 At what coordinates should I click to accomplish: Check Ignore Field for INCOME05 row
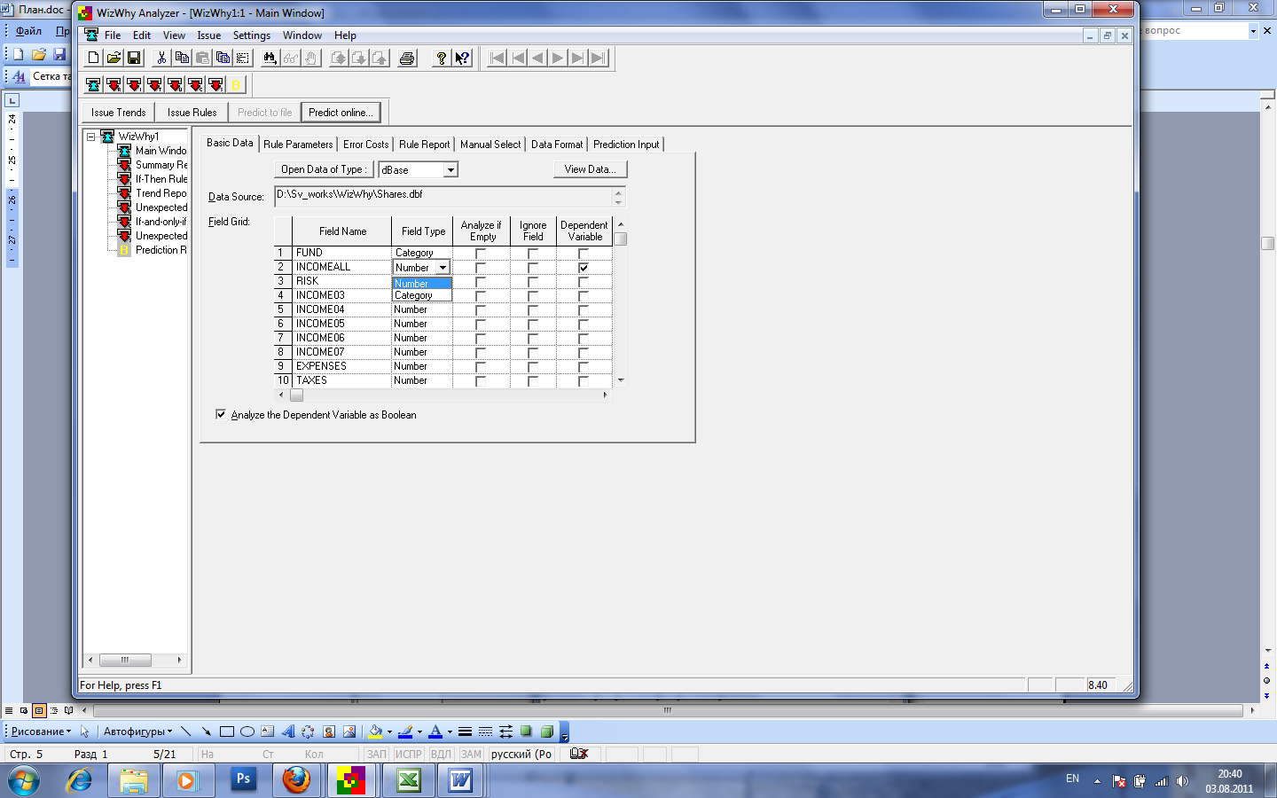(533, 325)
